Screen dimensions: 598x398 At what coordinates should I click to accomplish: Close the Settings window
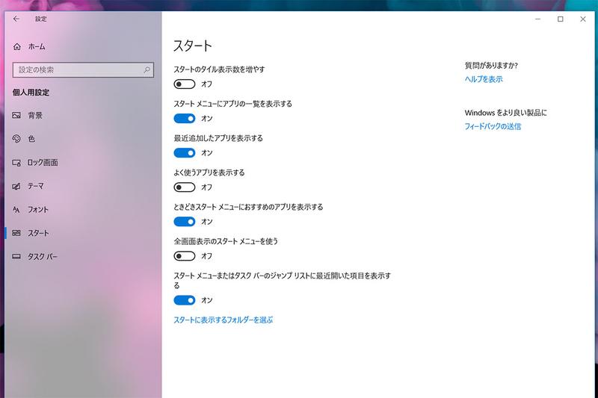[x=583, y=19]
